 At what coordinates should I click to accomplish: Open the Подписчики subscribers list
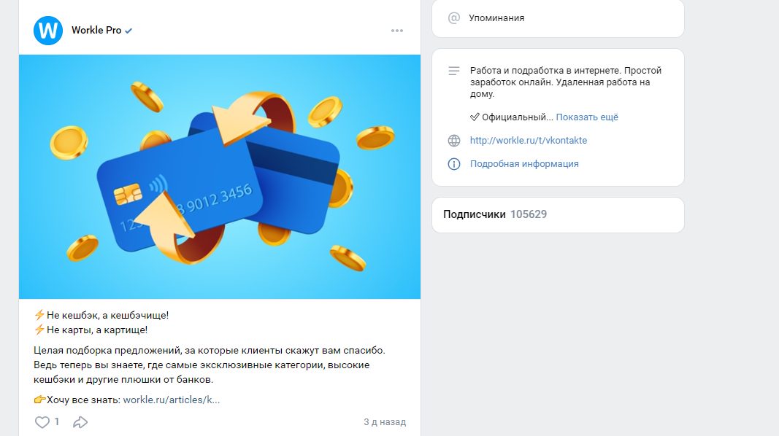[474, 214]
